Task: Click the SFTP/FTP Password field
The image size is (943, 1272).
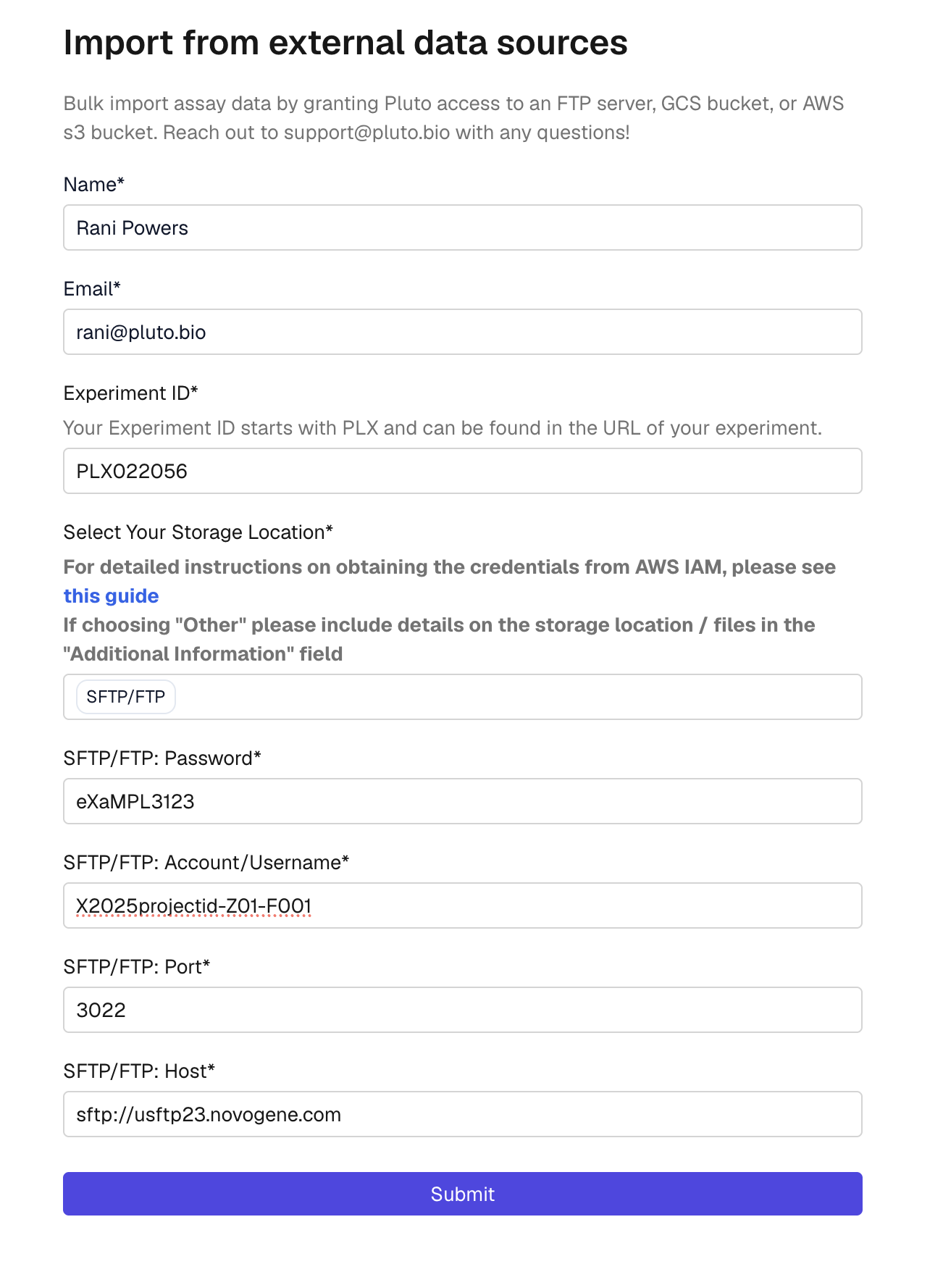Action: tap(462, 802)
